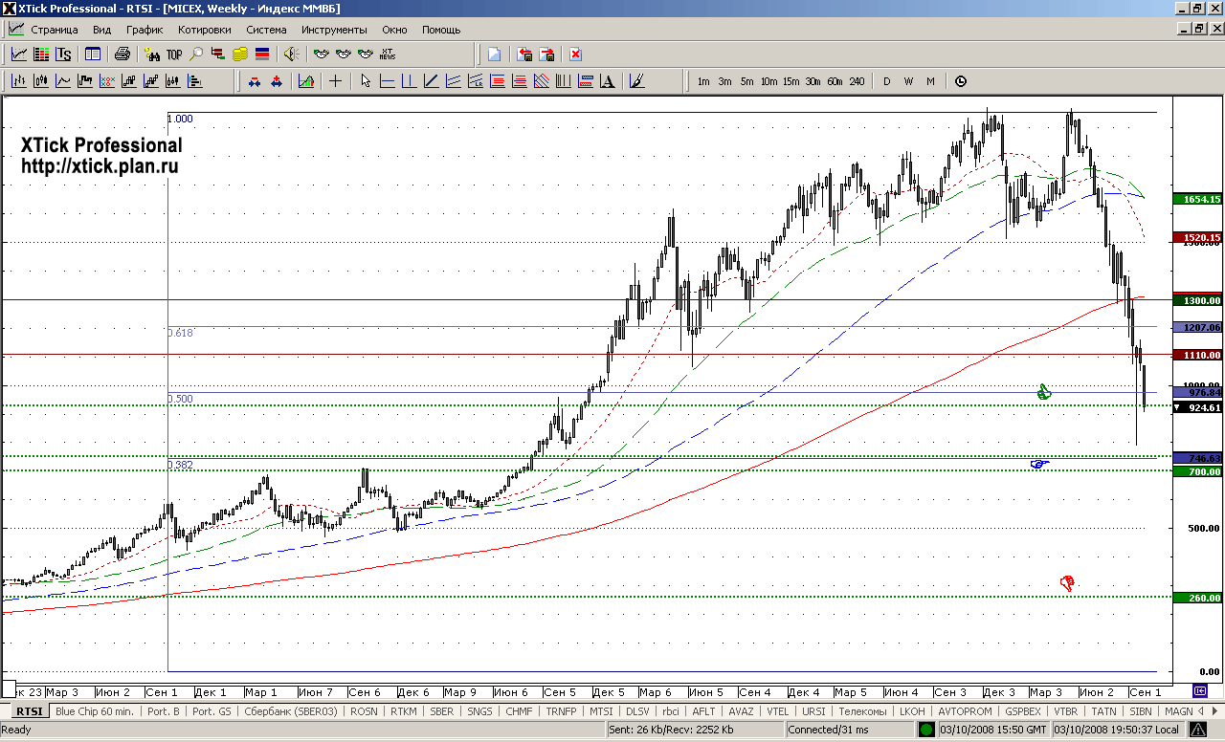This screenshot has height=742, width=1225.
Task: Switch to Port. GS tab
Action: tap(212, 711)
